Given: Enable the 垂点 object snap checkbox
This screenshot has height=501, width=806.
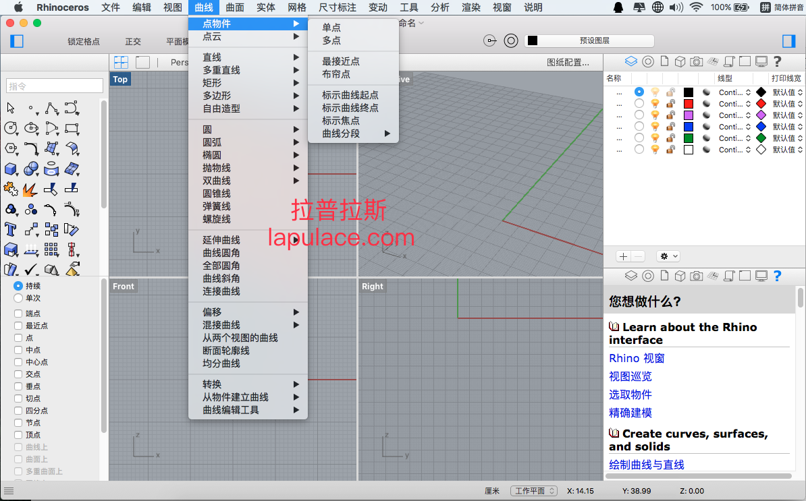Looking at the screenshot, I should click(x=18, y=386).
